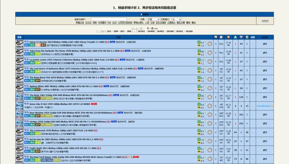The image size is (289, 164).
Task: Click the search keyword input field
Action: coord(109,19)
